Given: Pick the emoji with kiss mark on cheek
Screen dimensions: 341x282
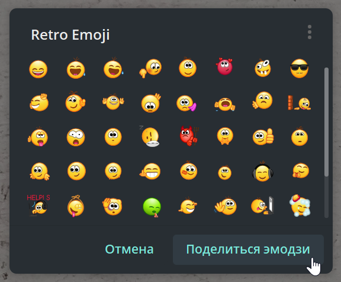Looking at the screenshot, I should [x=188, y=171].
